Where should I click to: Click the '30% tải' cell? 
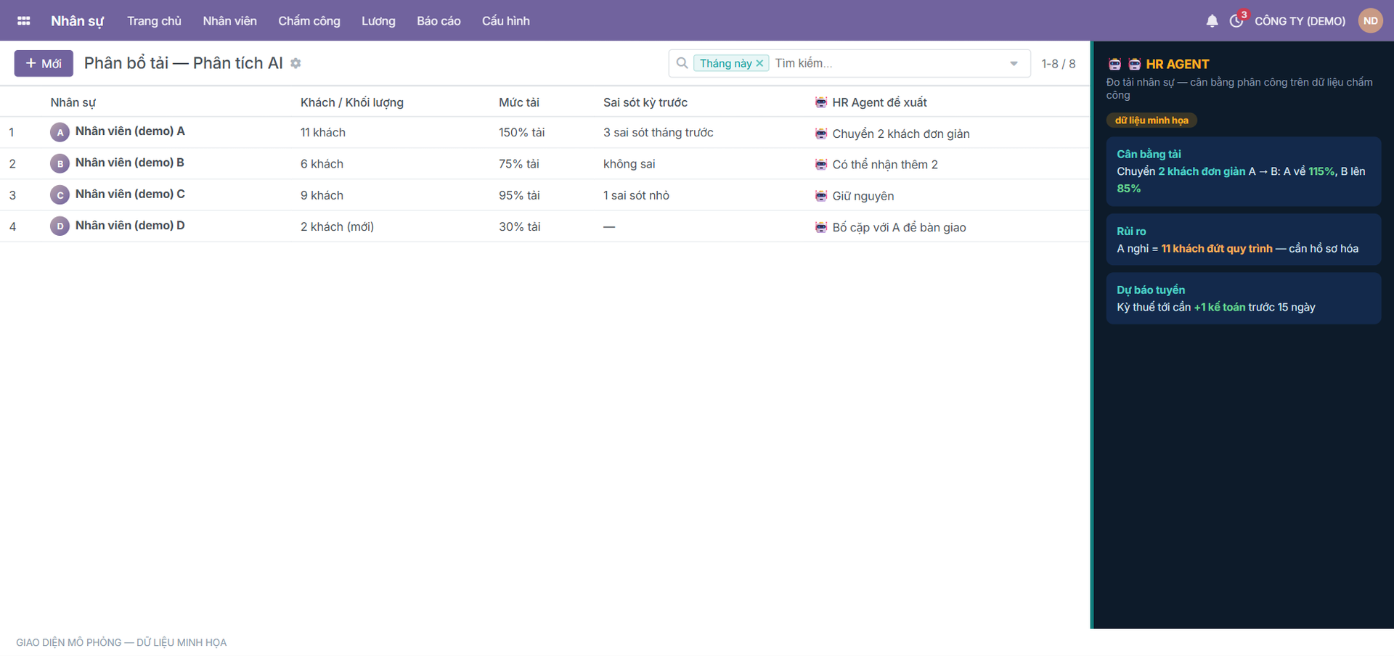(520, 226)
